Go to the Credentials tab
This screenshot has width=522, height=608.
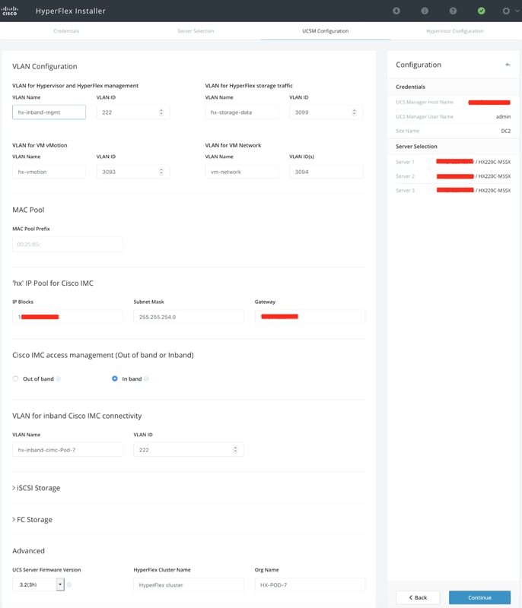[x=66, y=31]
